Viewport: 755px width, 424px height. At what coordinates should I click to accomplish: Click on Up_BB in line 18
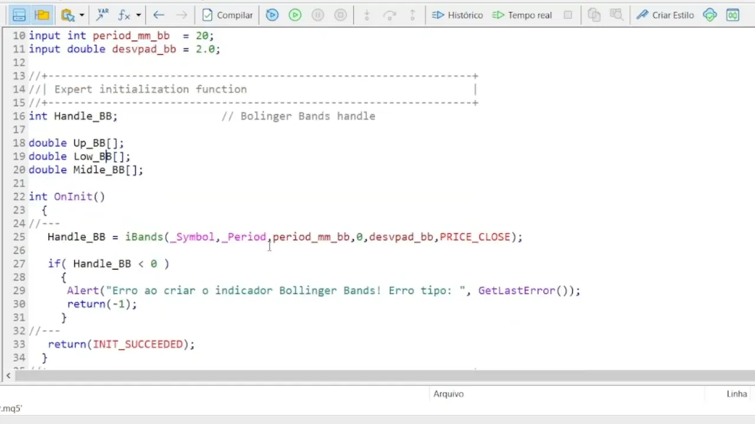coord(89,143)
